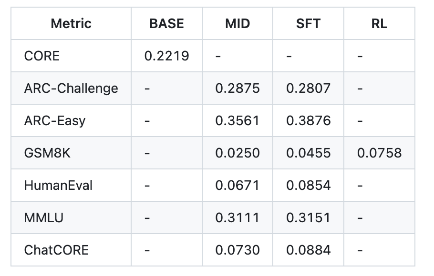434x276 pixels.
Task: Click the CORE BASE value 0.2219
Action: click(166, 56)
